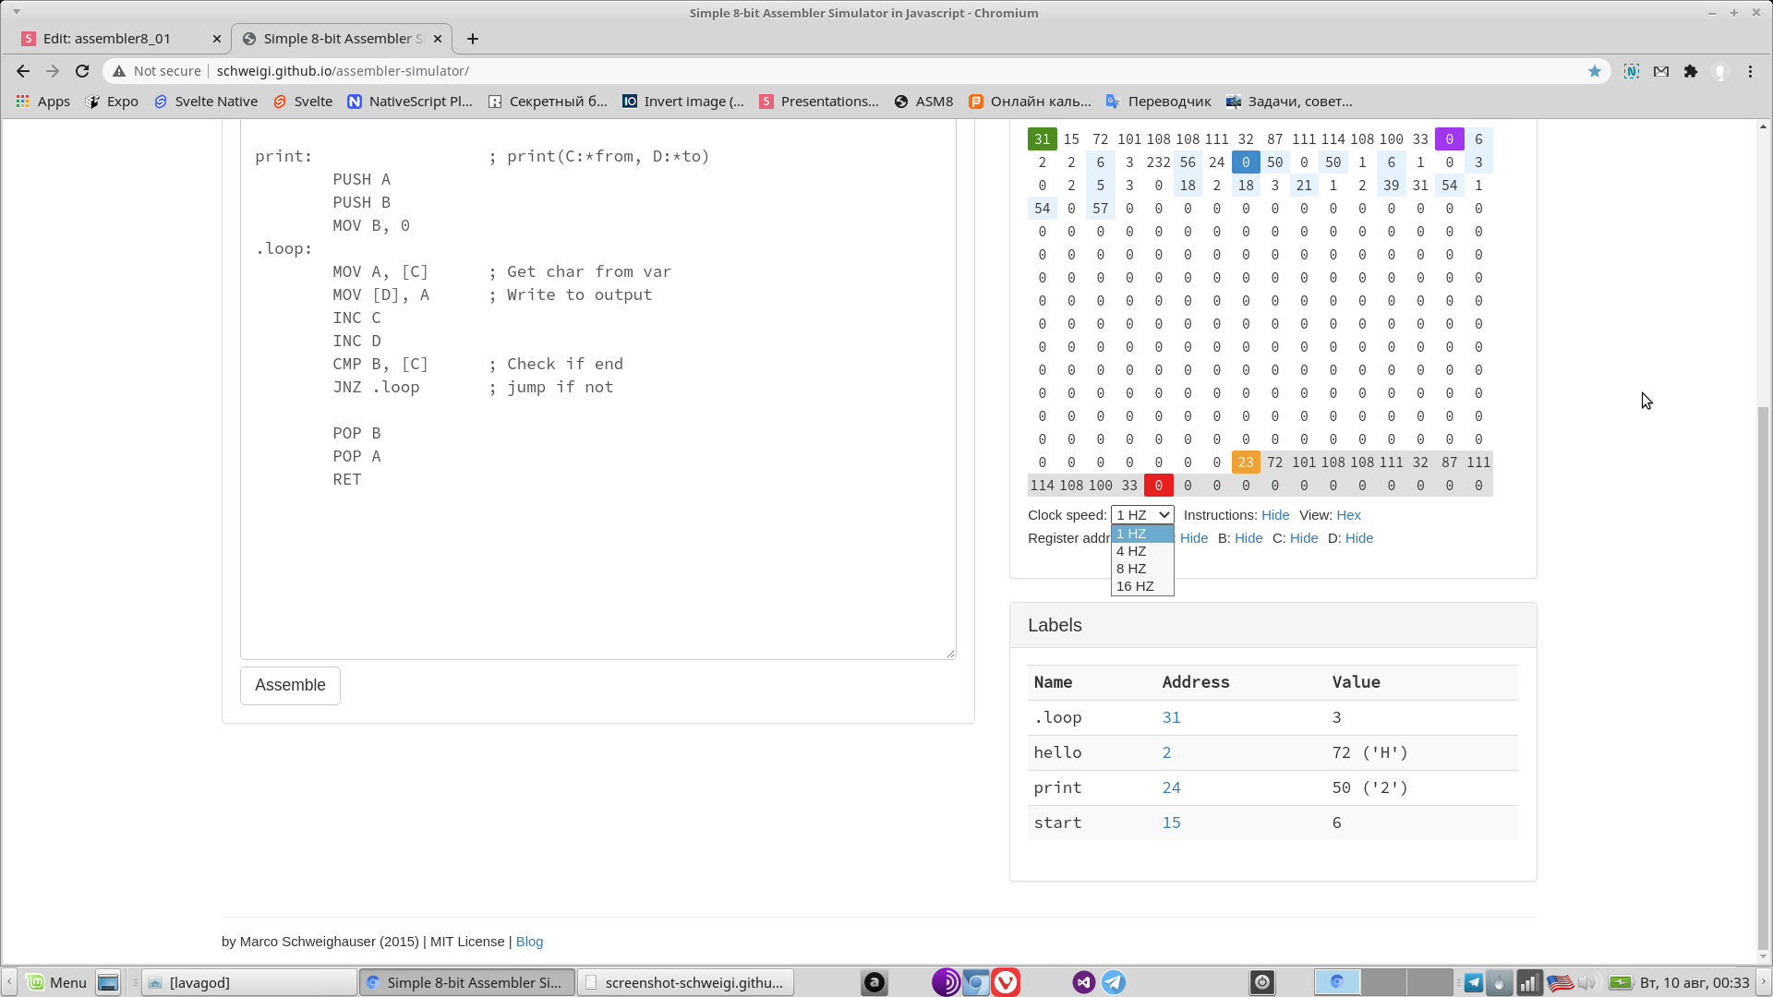Click the bookmark star icon

tap(1594, 71)
